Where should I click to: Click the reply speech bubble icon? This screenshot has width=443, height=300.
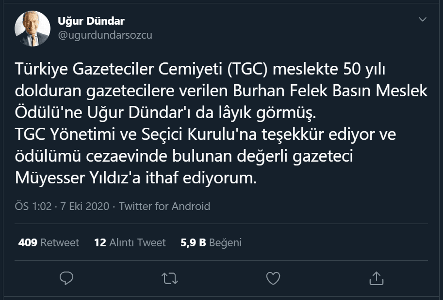tap(66, 278)
